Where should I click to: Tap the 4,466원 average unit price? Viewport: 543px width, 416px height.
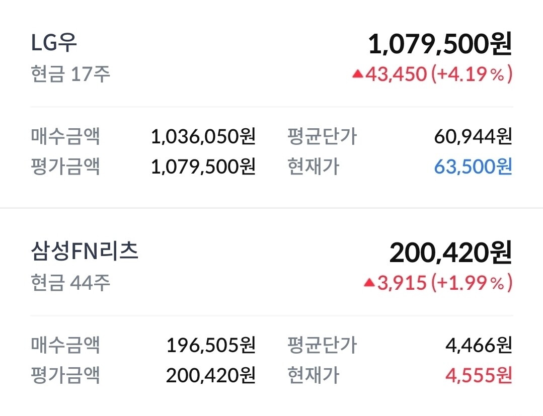[479, 345]
